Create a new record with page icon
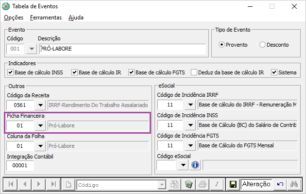This screenshot has height=194, width=306. click(68, 184)
